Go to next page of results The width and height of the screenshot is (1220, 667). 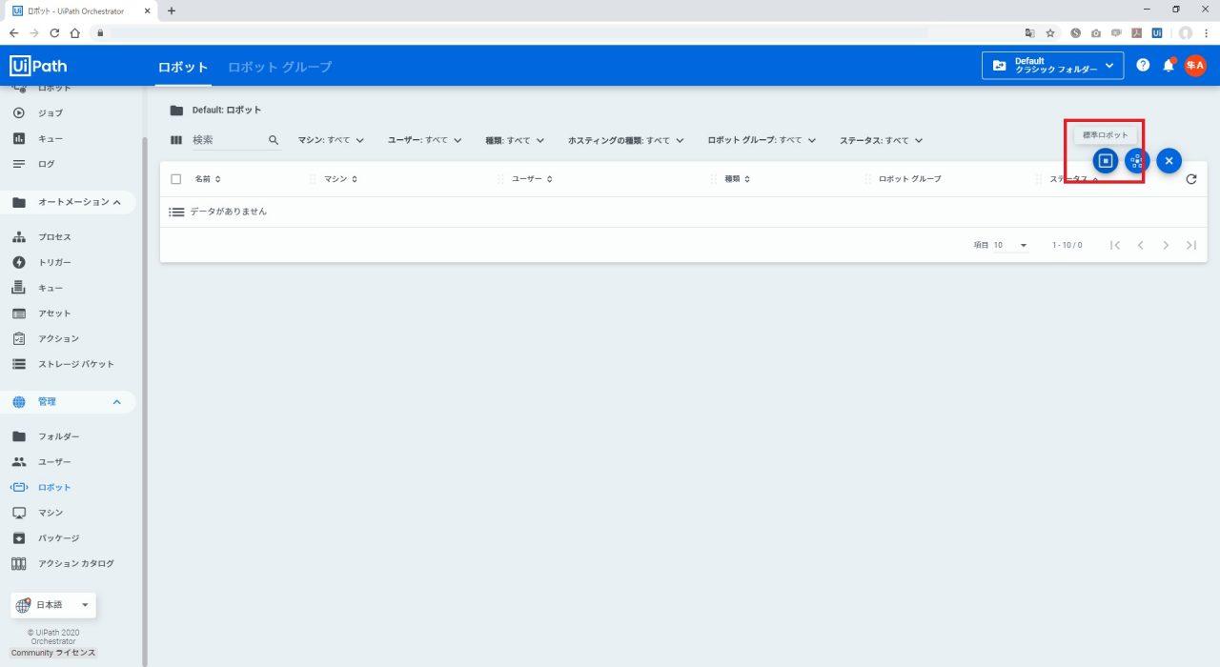click(x=1166, y=245)
